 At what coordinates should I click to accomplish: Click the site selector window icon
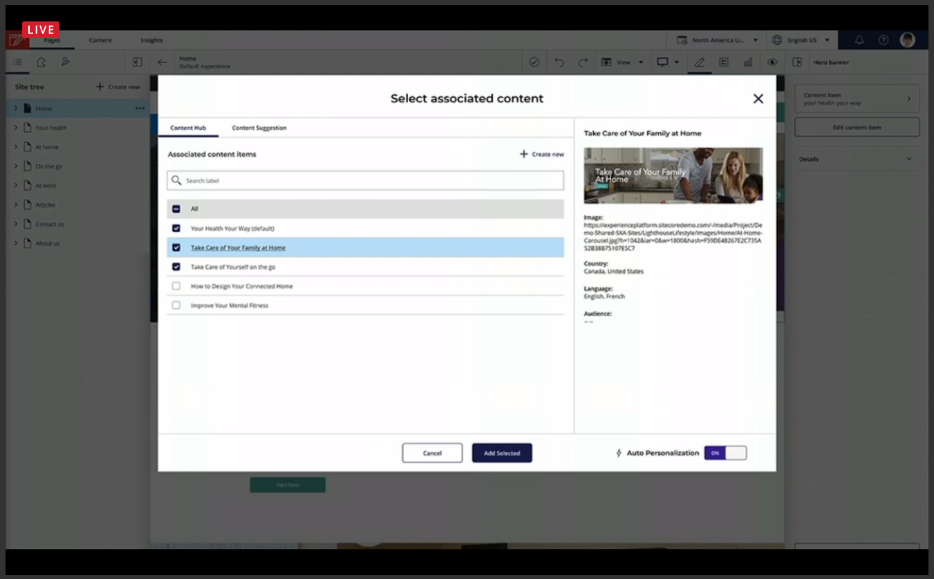682,40
